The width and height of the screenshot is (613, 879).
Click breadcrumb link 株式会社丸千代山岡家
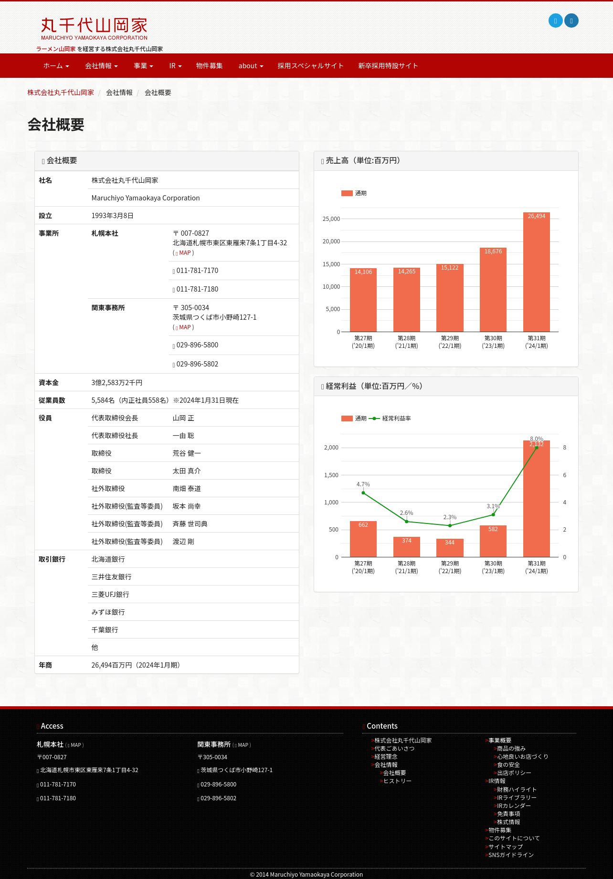61,93
